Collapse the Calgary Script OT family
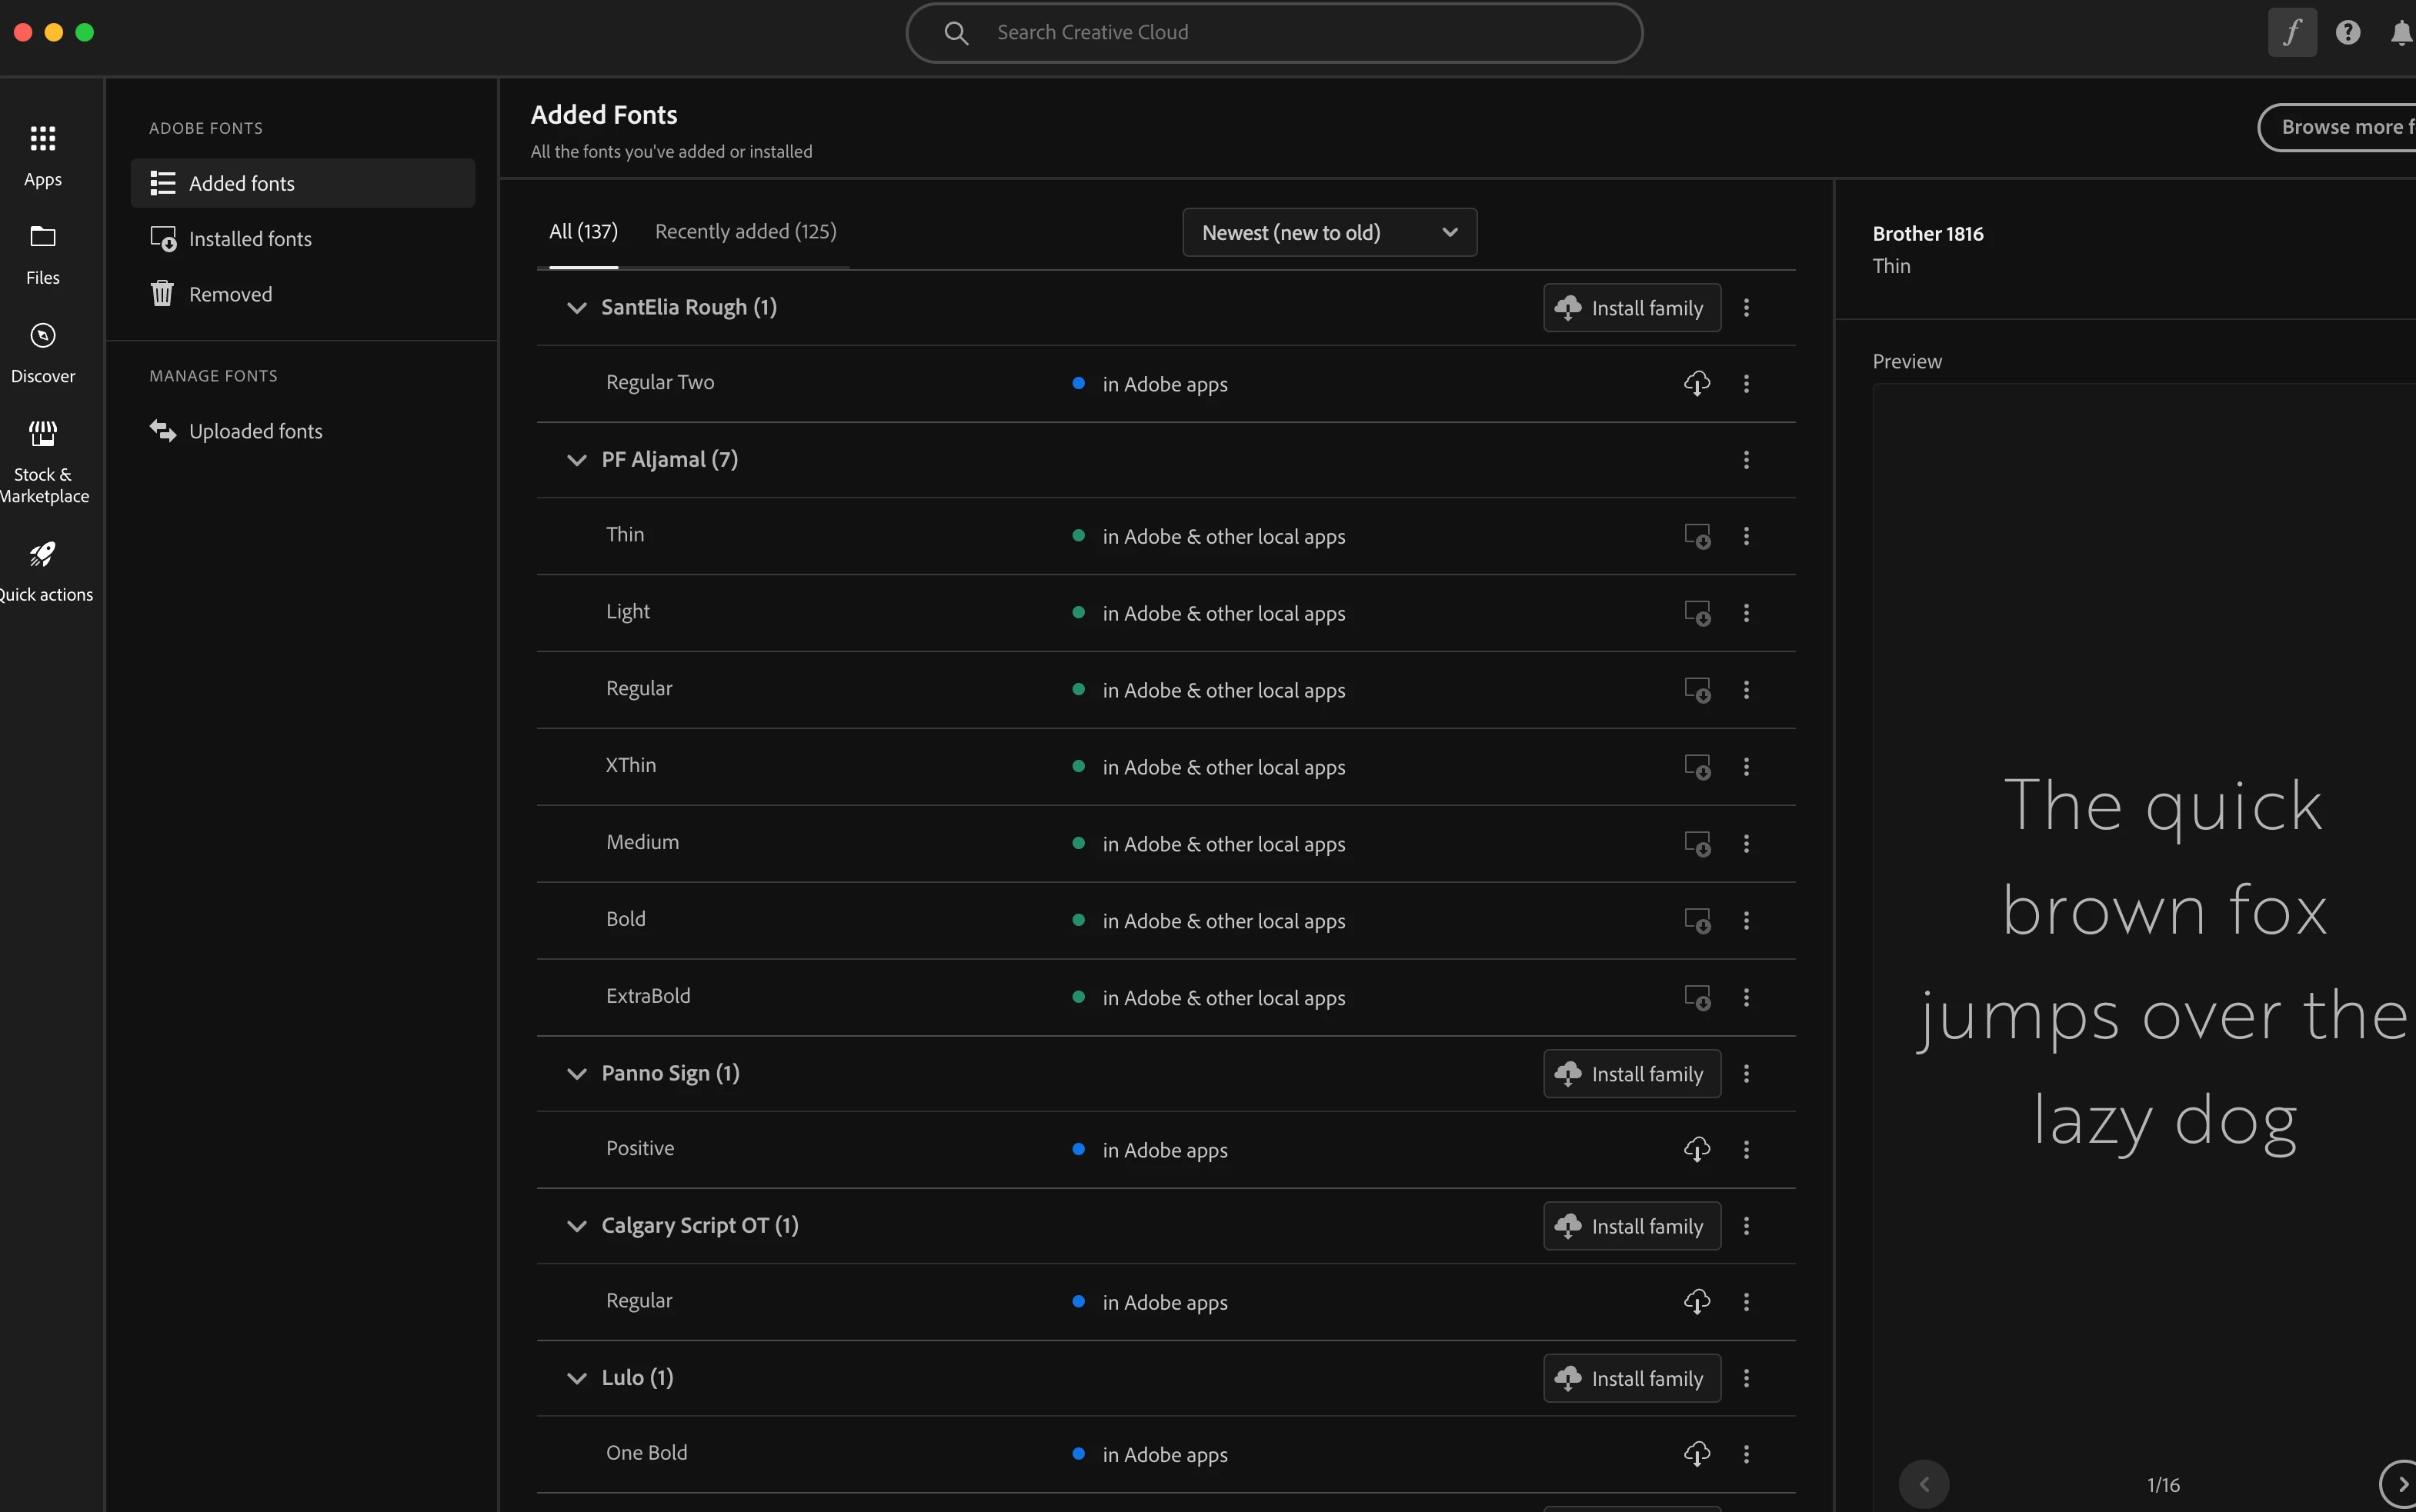Screen dimensions: 2416x1512 (576, 1226)
